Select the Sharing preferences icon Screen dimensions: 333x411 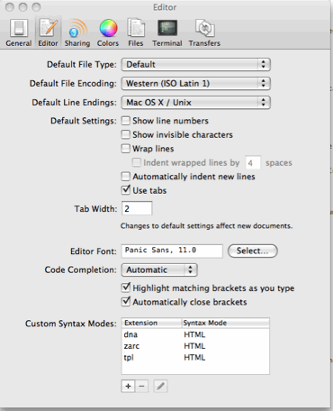(77, 32)
